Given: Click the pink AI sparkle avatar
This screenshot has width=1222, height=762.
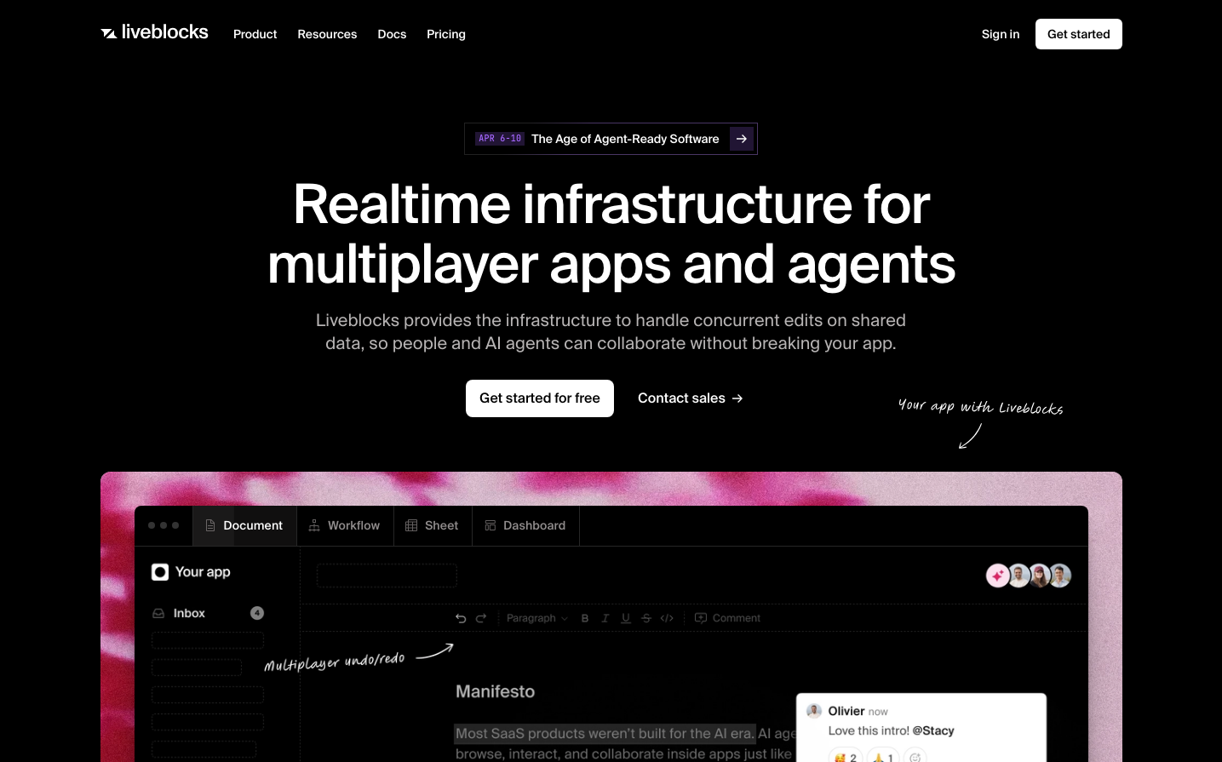Looking at the screenshot, I should click(997, 576).
